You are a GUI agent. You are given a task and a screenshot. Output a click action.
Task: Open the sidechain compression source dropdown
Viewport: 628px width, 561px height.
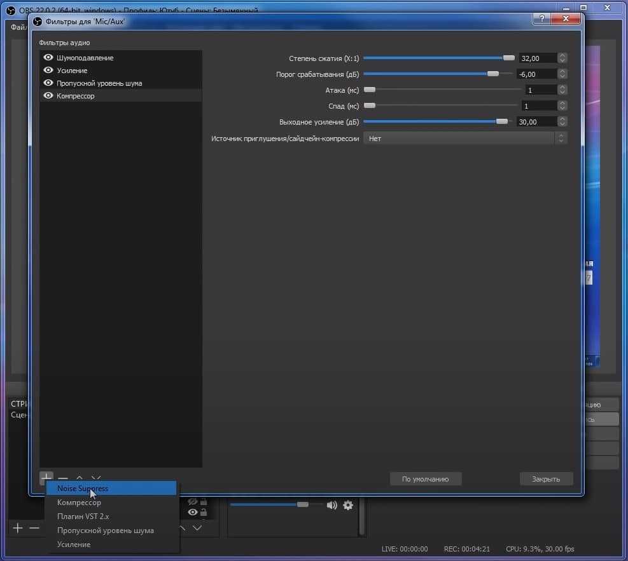464,138
